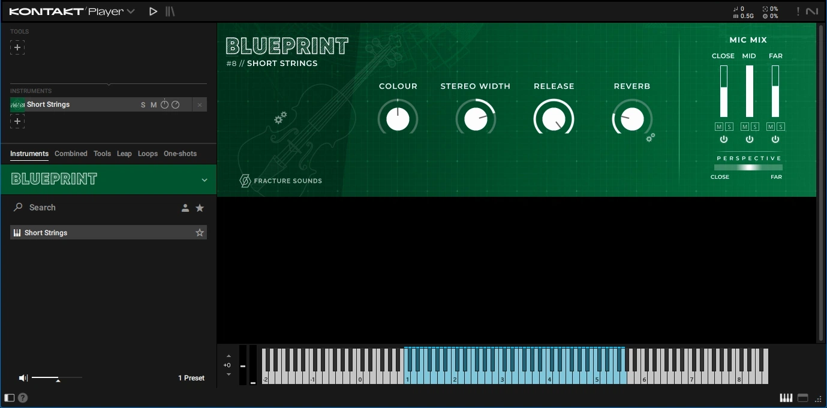Open reverb settings gears beside the REVERB knob
This screenshot has width=827, height=408.
point(651,137)
